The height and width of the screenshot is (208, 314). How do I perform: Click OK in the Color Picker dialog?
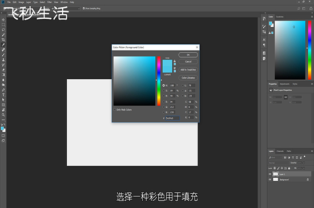(x=188, y=55)
